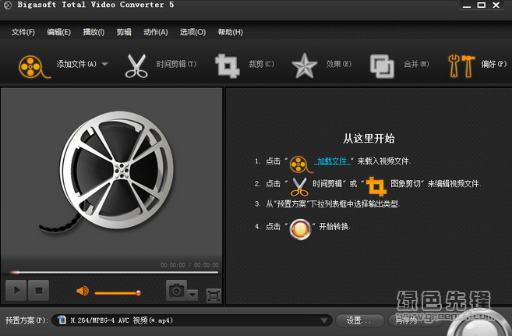
Task: Select the Trim scissors tool
Action: pos(137,65)
